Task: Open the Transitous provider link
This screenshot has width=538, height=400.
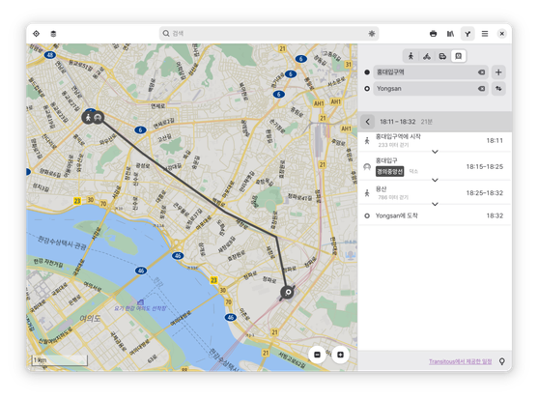Action: (460, 361)
